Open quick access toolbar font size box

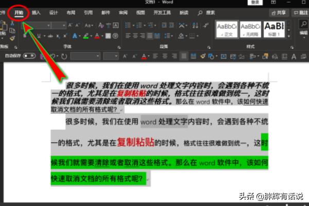[111, 56]
